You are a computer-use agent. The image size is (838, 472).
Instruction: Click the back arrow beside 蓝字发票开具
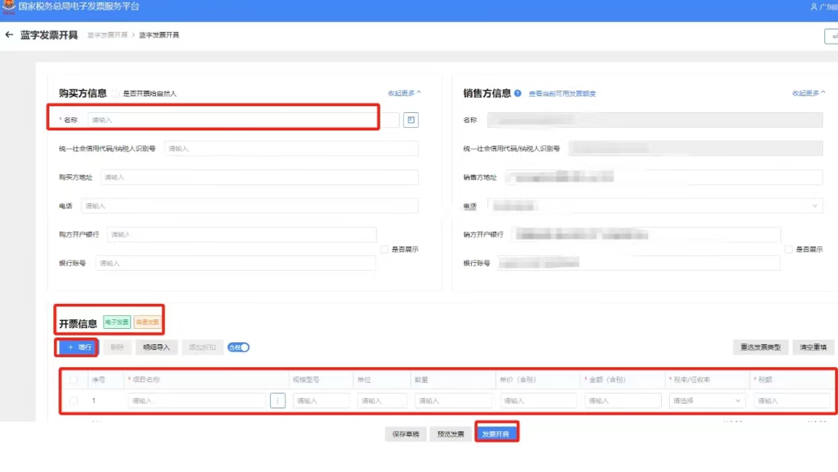pyautogui.click(x=8, y=34)
